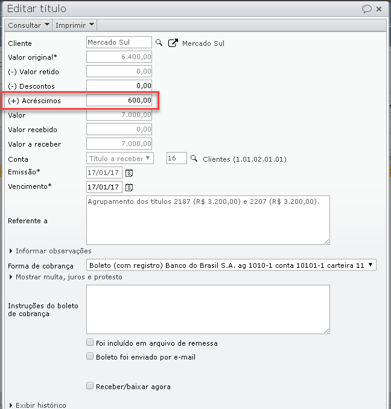Check 'Foi incluído em arquivo de remessa'
The height and width of the screenshot is (409, 391).
pyautogui.click(x=90, y=342)
